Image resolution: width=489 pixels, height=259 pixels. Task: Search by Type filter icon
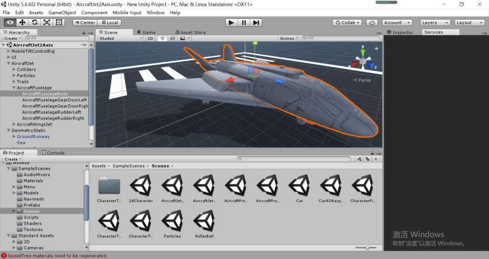click(x=360, y=159)
